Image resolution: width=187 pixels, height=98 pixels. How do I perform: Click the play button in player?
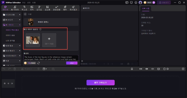click(108, 64)
